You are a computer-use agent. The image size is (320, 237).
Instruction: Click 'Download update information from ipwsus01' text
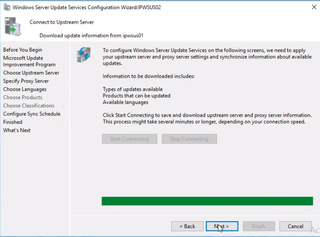(92, 35)
